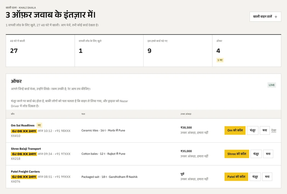Open the 48 घंटे में खाली stat card

tap(40, 51)
